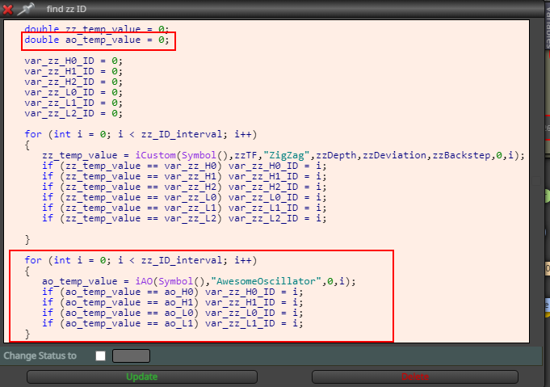
Task: Click the iAO AwesomeOscillator assignment line
Action: point(199,281)
